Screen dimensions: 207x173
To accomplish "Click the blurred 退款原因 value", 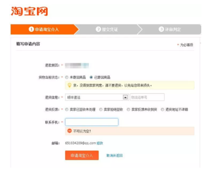I will click(77, 66).
